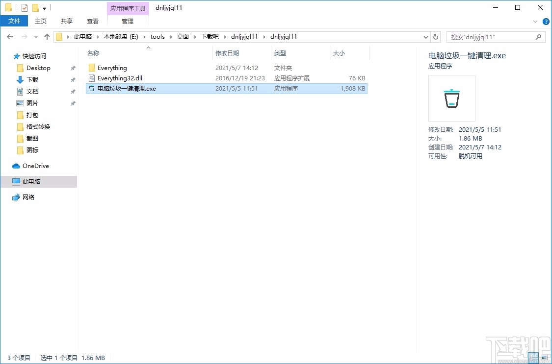Switch to the 管理 tab
Viewport: 552px width, 364px height.
pos(128,21)
